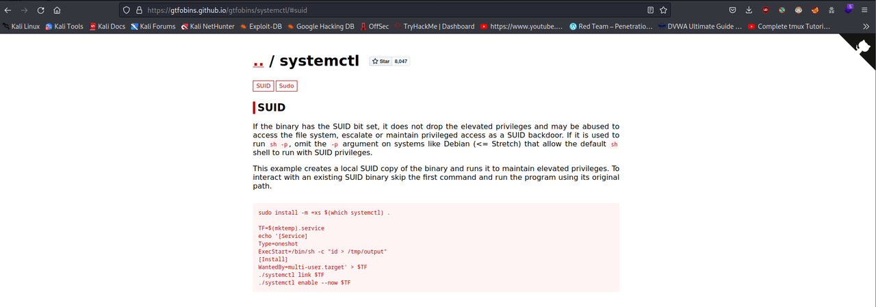This screenshot has height=307, width=876.
Task: Open uBlock Origin extension
Action: click(765, 10)
